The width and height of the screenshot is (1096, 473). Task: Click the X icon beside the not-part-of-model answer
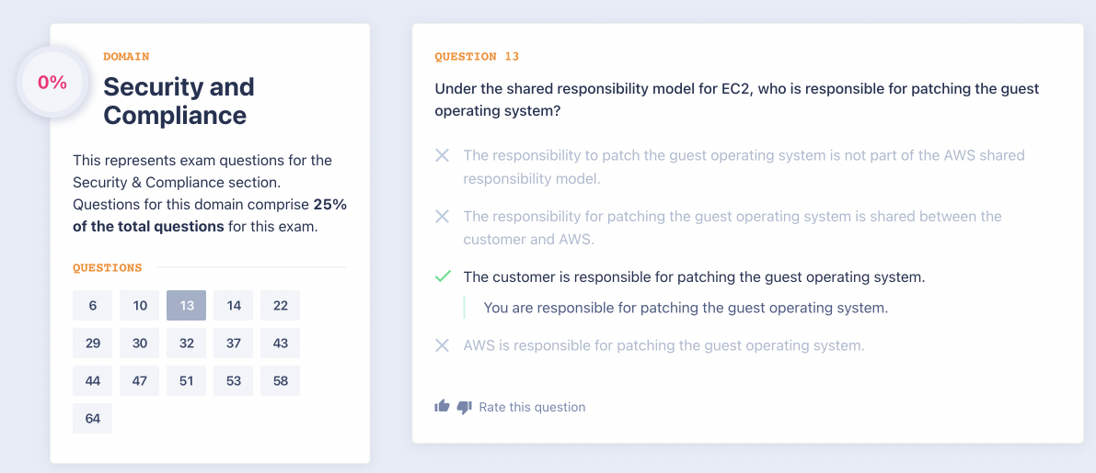click(x=443, y=155)
